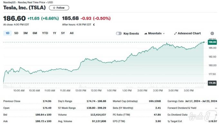This screenshot has height=124, width=219.
Task: Select the 6M range tab
Action: tap(35, 33)
